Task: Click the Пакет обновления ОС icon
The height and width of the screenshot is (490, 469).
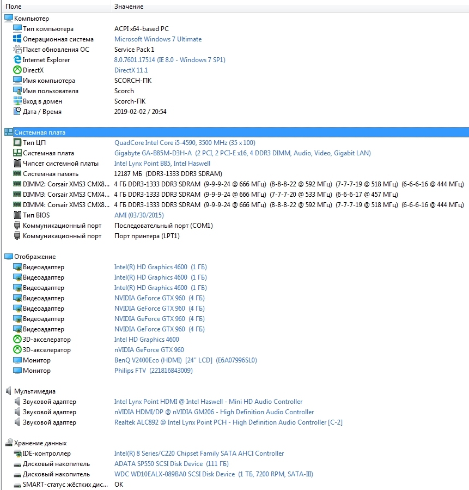Action: click(x=17, y=50)
